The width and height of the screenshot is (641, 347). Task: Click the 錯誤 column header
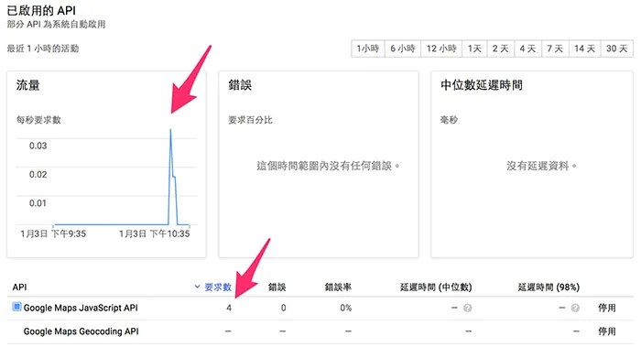point(277,287)
